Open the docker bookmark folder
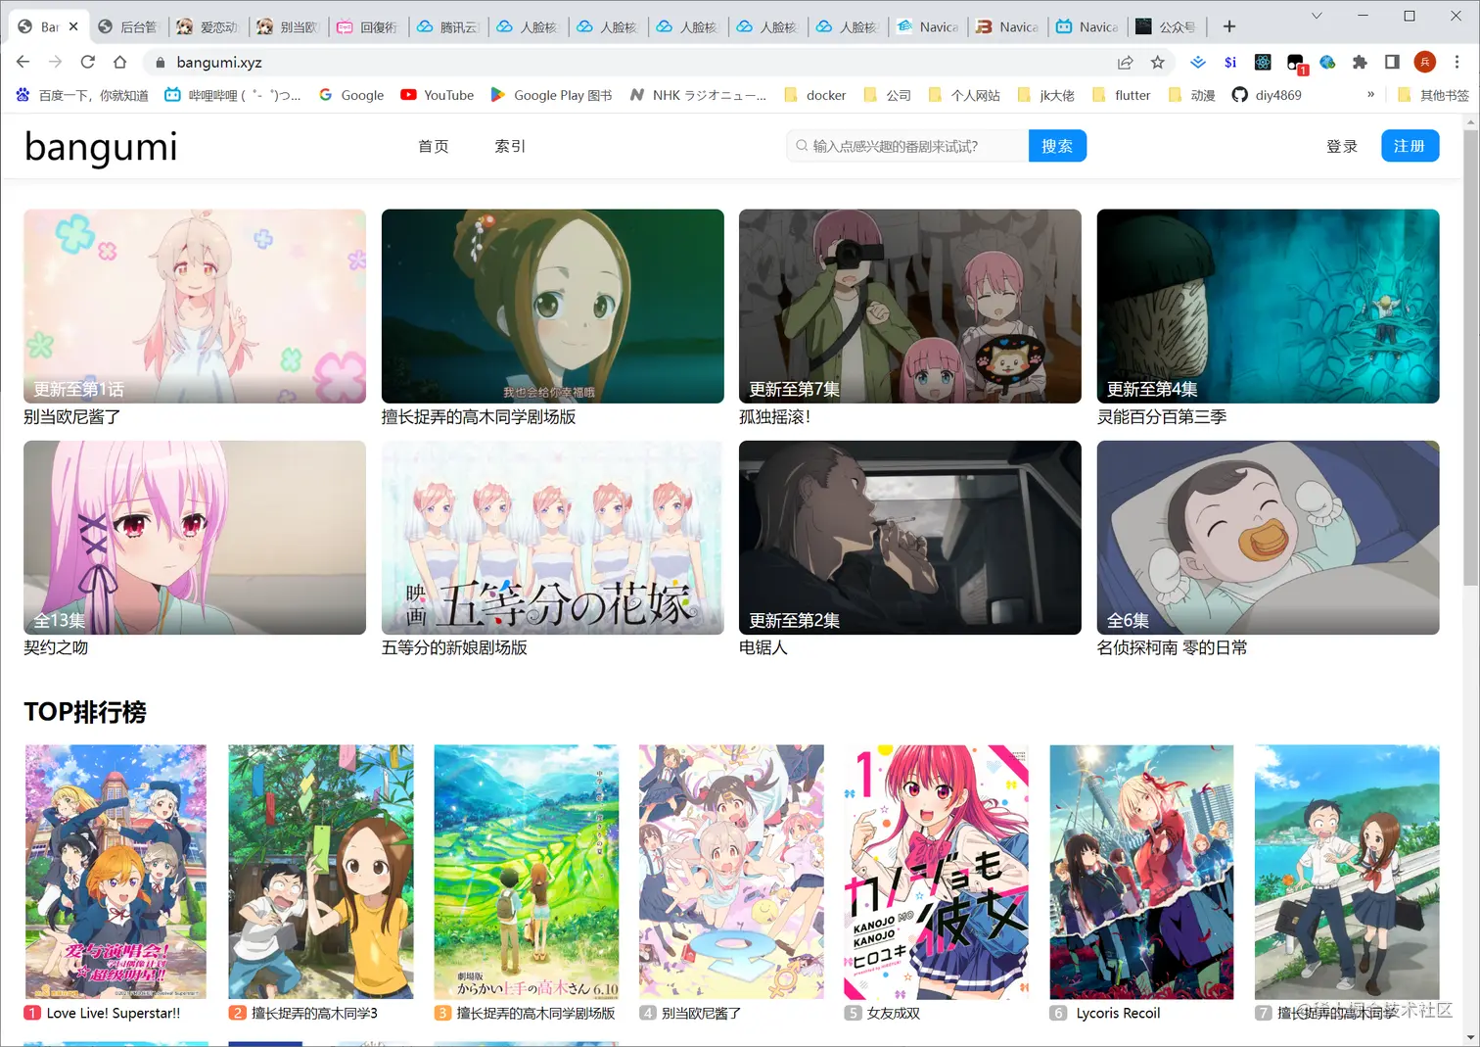This screenshot has height=1047, width=1480. pos(814,95)
